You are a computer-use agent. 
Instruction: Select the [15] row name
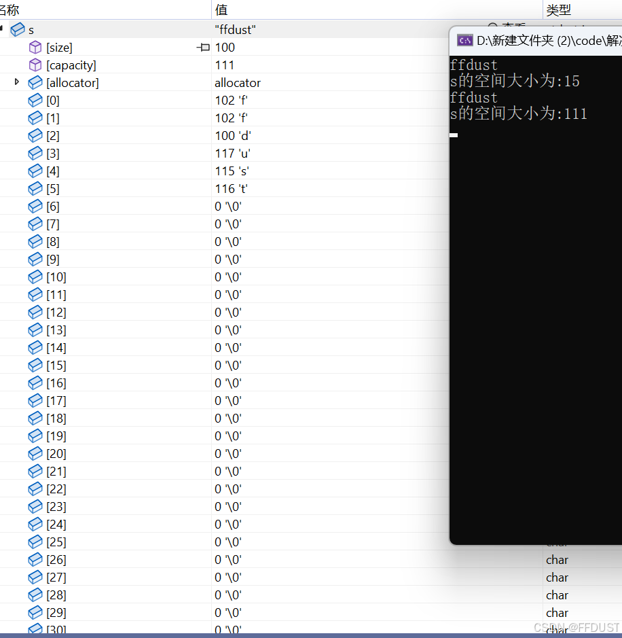pyautogui.click(x=56, y=366)
